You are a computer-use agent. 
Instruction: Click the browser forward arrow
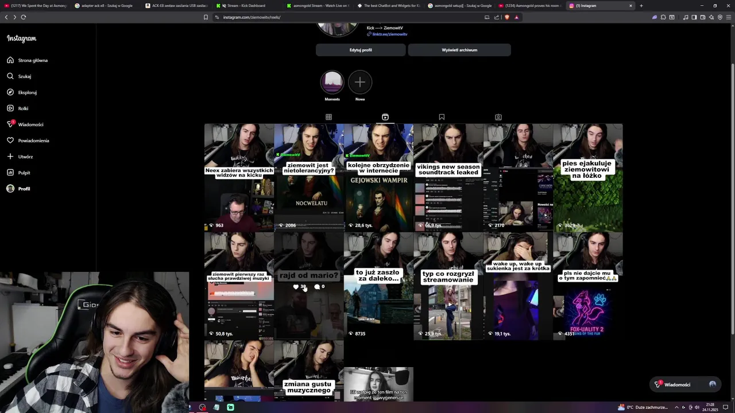coord(14,17)
